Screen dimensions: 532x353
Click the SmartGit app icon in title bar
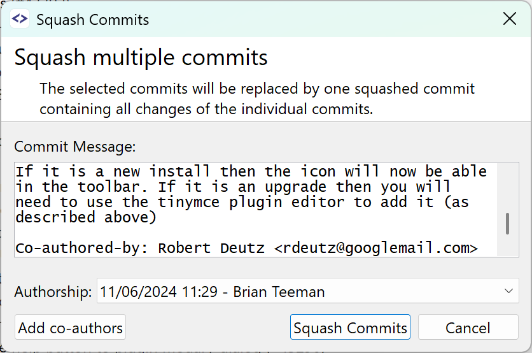point(20,18)
